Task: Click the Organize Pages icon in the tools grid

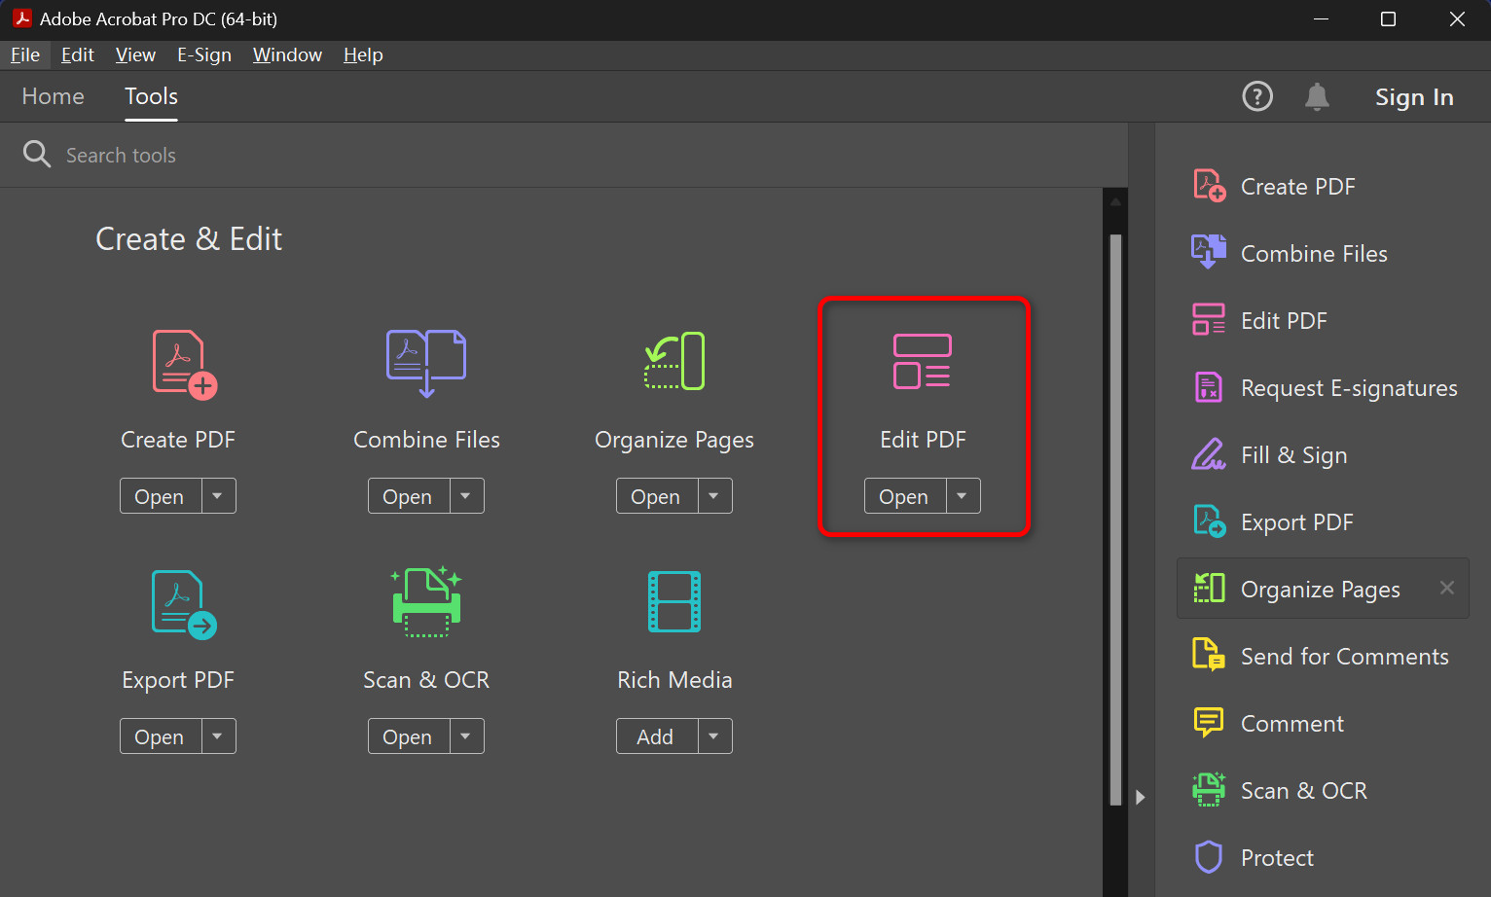Action: click(x=674, y=361)
